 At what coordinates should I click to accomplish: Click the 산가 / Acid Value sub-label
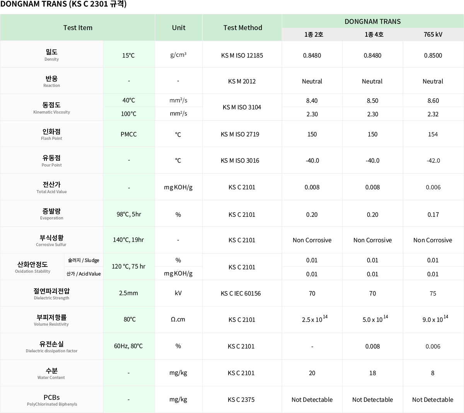pyautogui.click(x=84, y=274)
